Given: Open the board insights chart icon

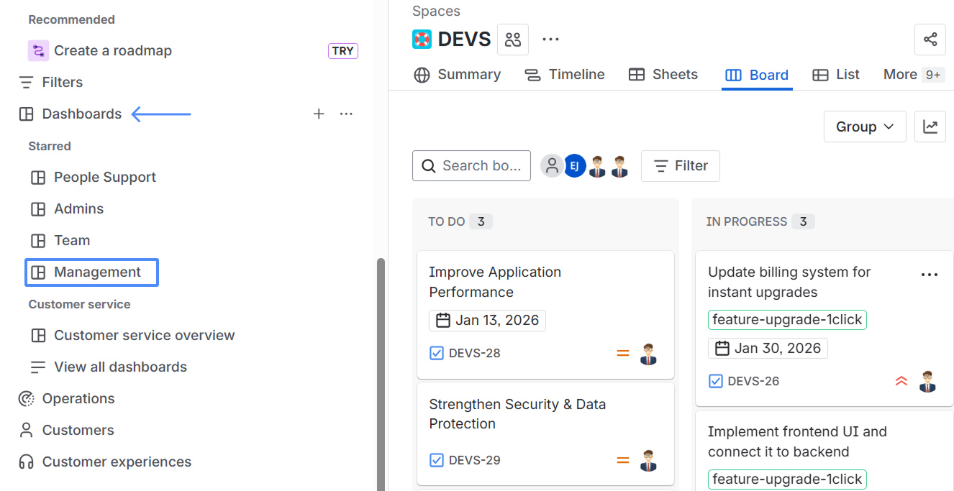Looking at the screenshot, I should point(930,127).
